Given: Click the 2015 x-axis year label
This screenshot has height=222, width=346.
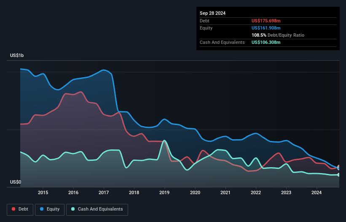Looking at the screenshot, I should 43,192.
